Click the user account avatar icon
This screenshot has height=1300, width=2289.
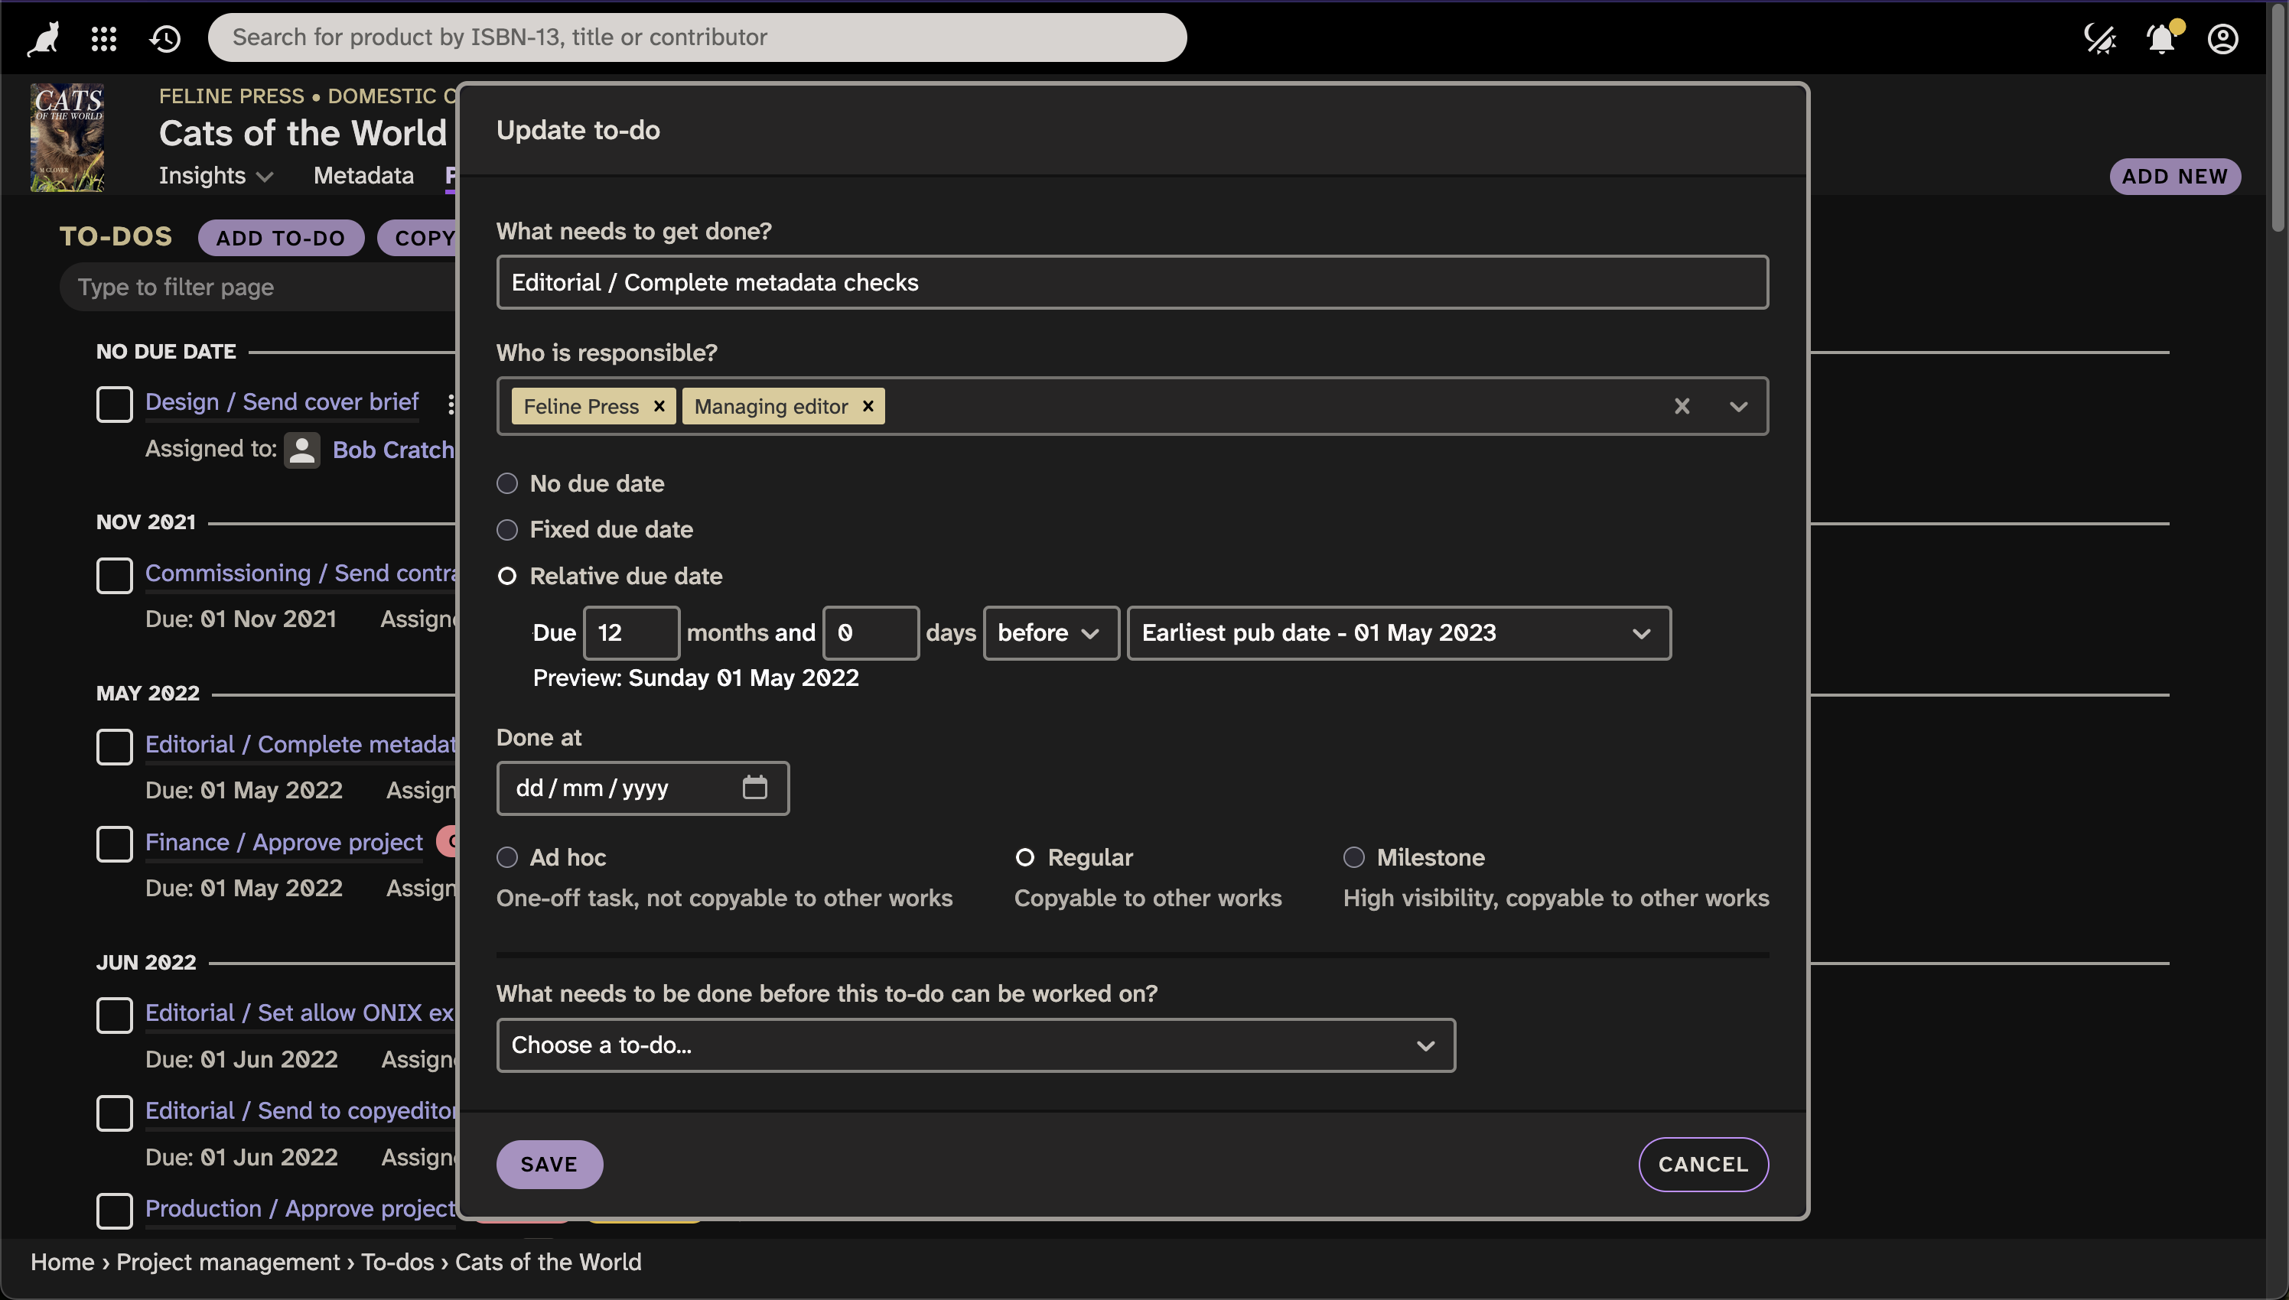tap(2222, 37)
